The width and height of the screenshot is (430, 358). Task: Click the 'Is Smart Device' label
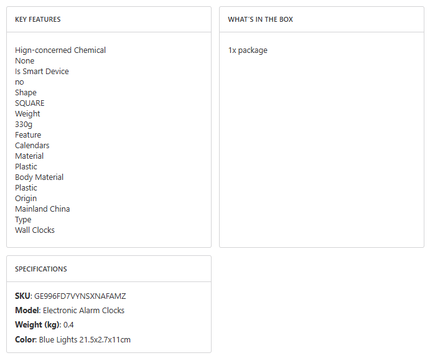pos(42,72)
